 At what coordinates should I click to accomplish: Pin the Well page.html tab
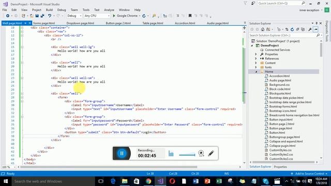tap(25, 23)
